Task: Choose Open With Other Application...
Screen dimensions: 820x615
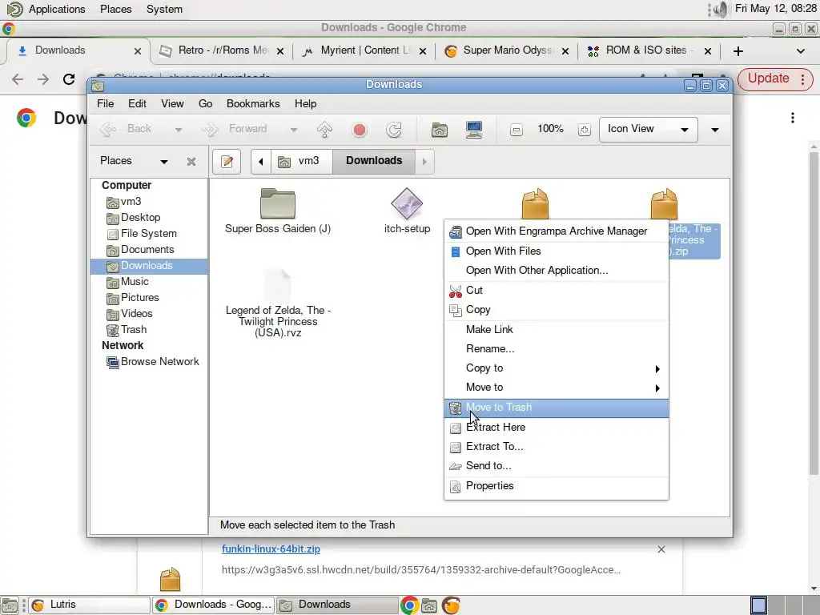Action: coord(557,271)
